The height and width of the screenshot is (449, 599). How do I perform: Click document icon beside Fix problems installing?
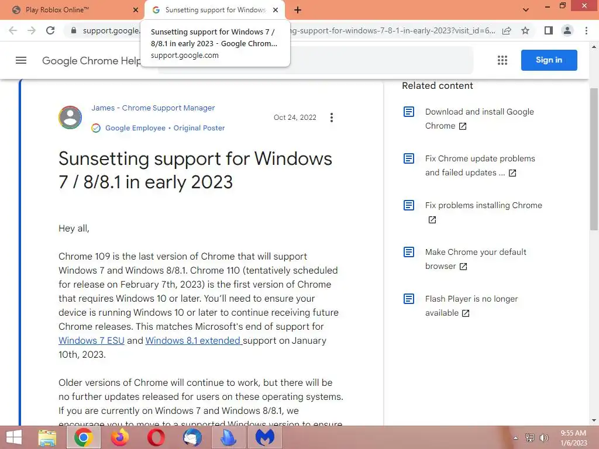click(409, 205)
